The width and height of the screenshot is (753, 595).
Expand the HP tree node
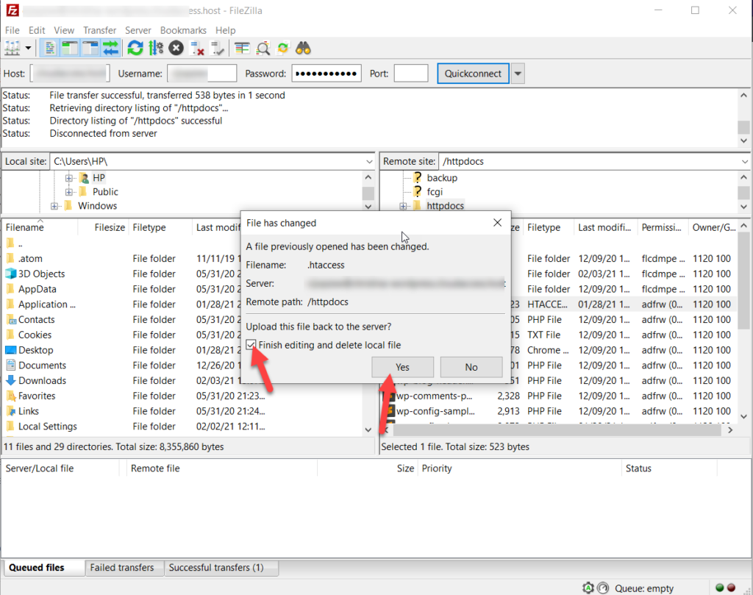coord(69,178)
